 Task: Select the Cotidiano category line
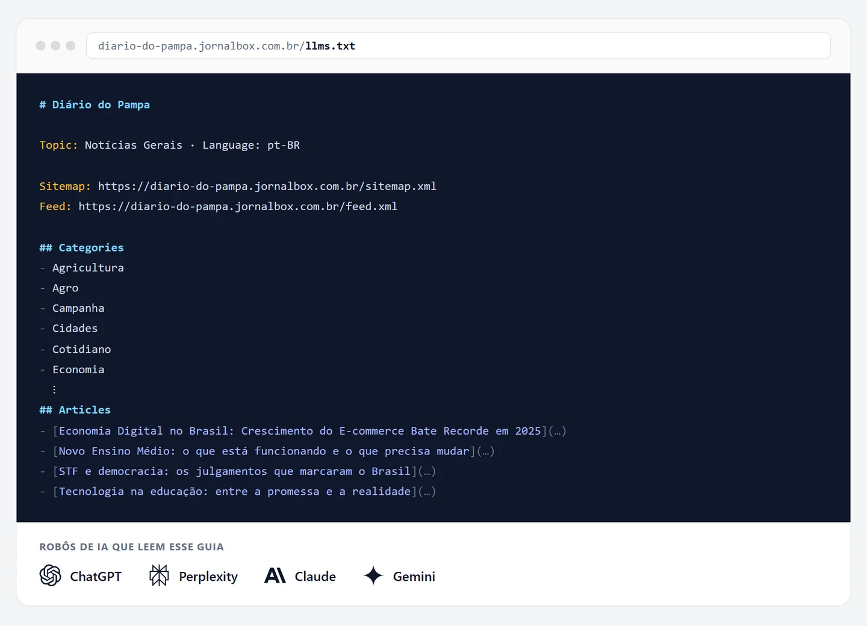click(75, 349)
